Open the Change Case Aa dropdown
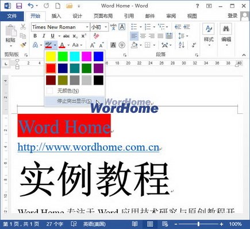 (x=77, y=45)
